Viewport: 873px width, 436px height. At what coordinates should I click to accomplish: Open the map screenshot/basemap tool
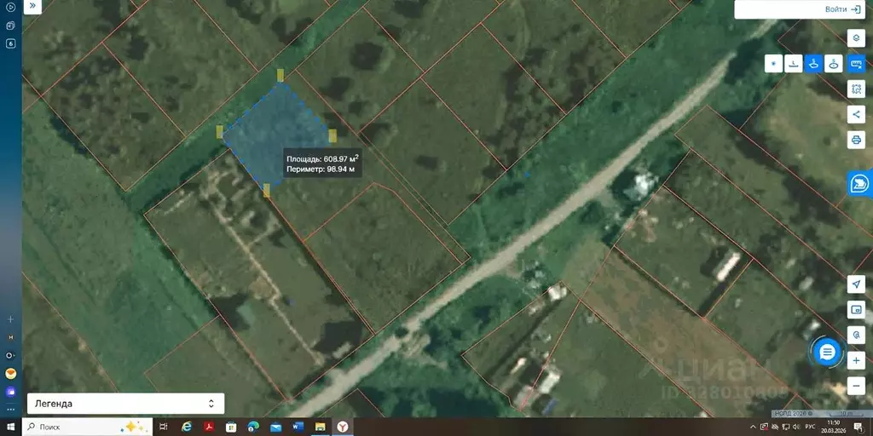(856, 309)
